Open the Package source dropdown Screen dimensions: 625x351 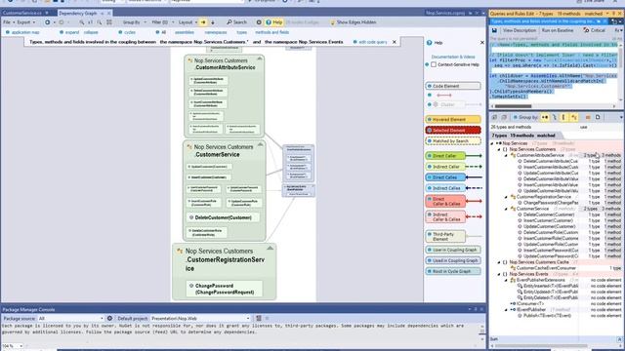point(70,319)
